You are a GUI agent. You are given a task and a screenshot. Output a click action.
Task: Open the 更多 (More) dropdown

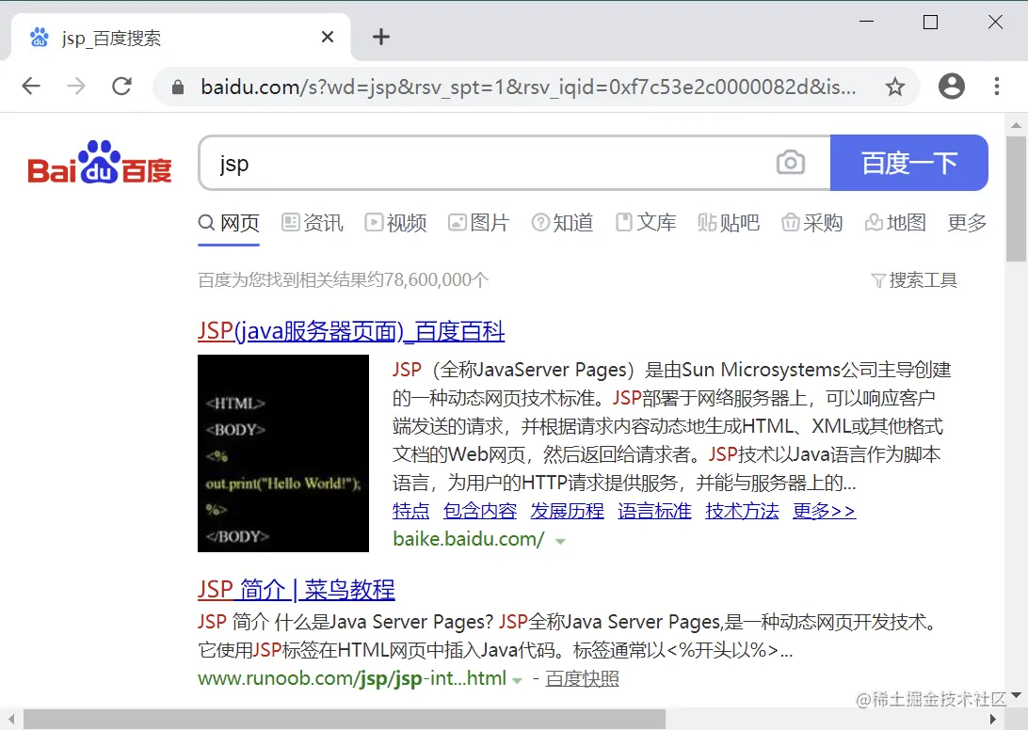point(966,223)
